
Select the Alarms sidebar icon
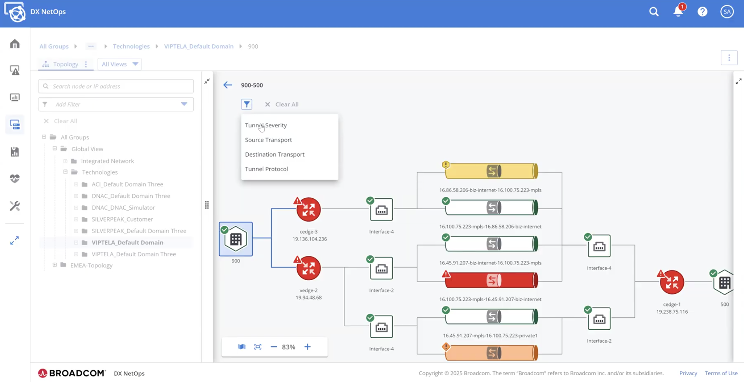coord(14,70)
